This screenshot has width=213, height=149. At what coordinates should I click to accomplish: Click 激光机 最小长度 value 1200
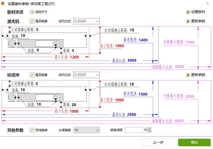(x=74, y=57)
